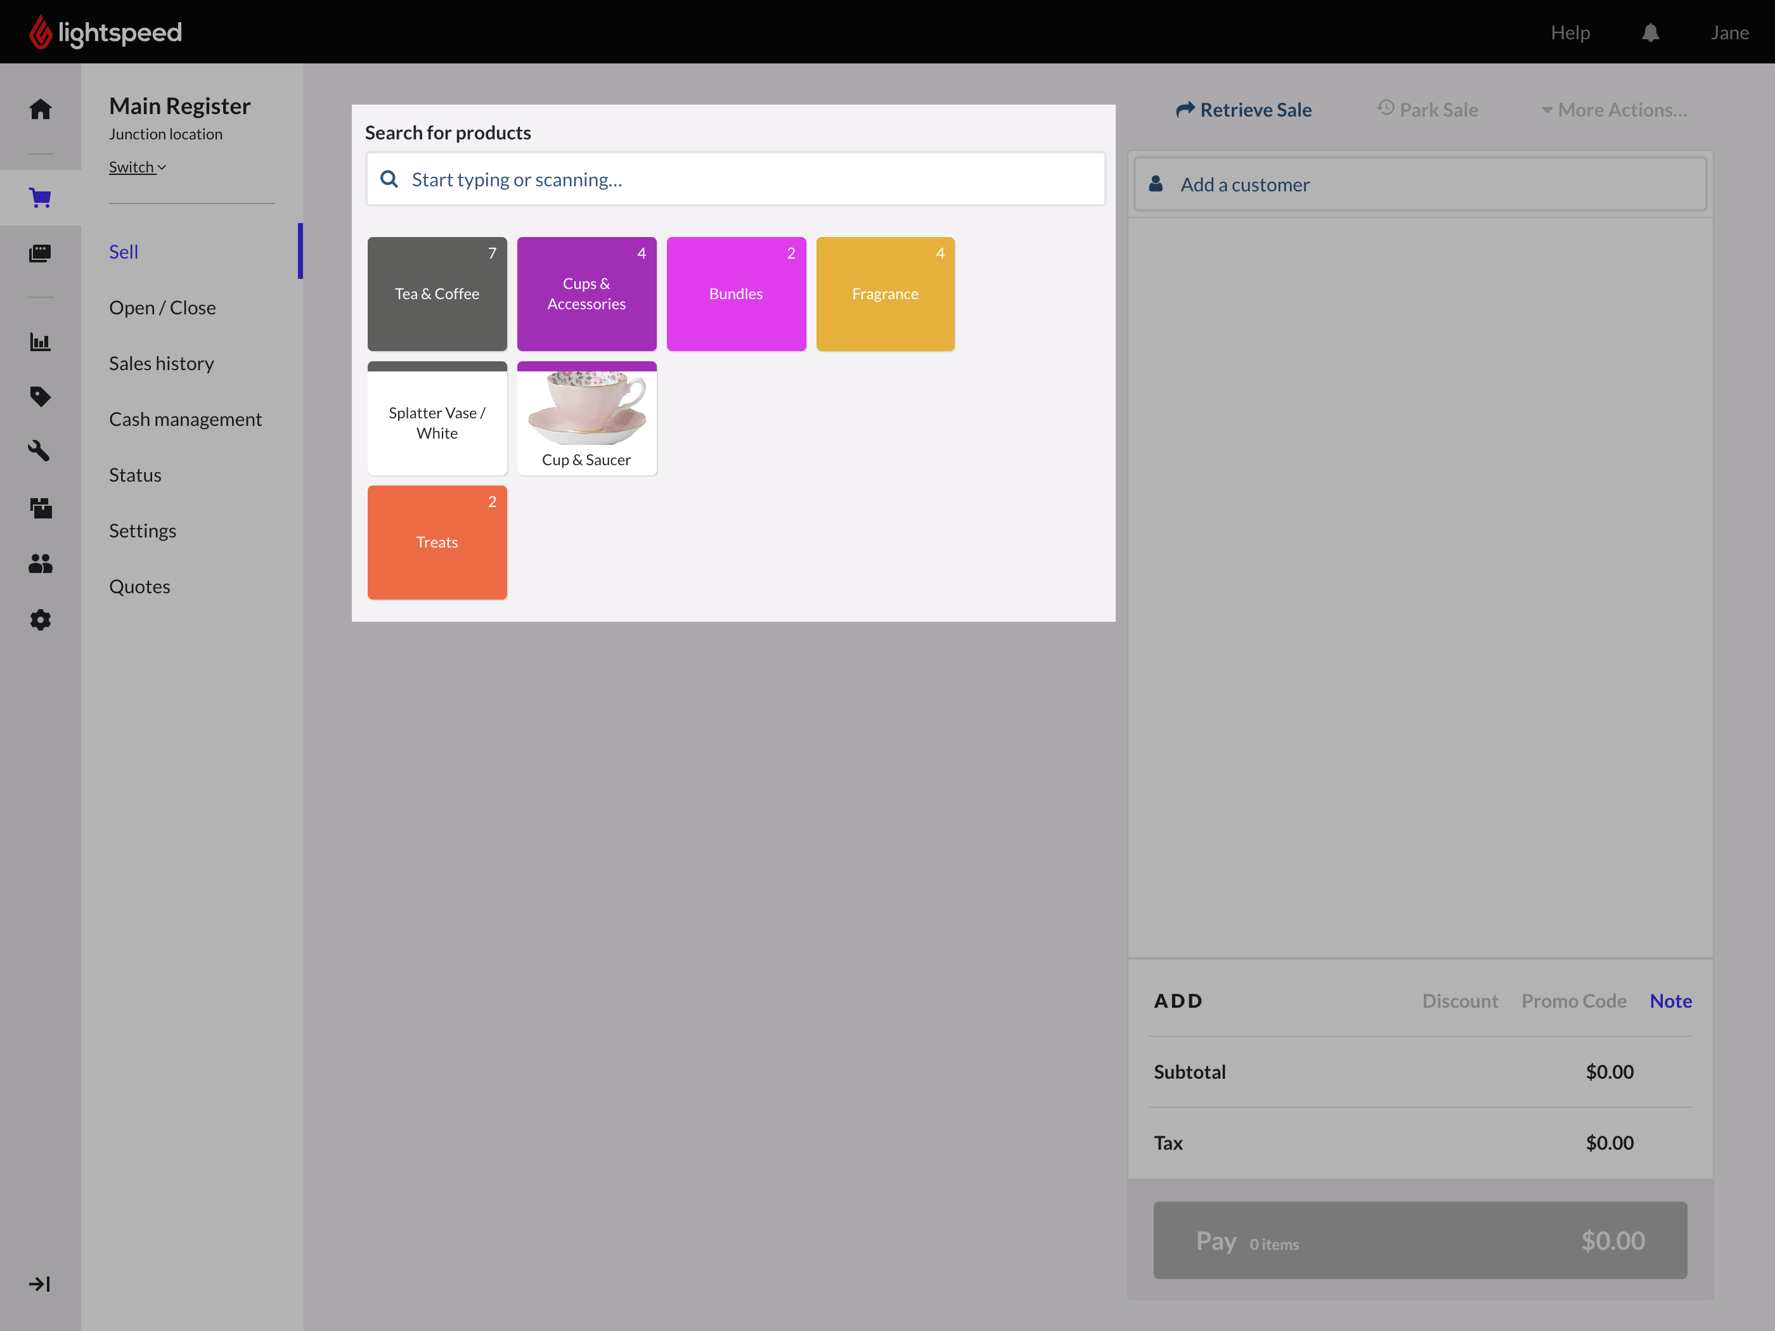Click the Home icon in sidebar
The width and height of the screenshot is (1775, 1331).
click(40, 109)
